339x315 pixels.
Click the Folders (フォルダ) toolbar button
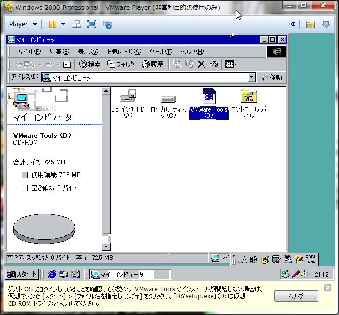[121, 65]
